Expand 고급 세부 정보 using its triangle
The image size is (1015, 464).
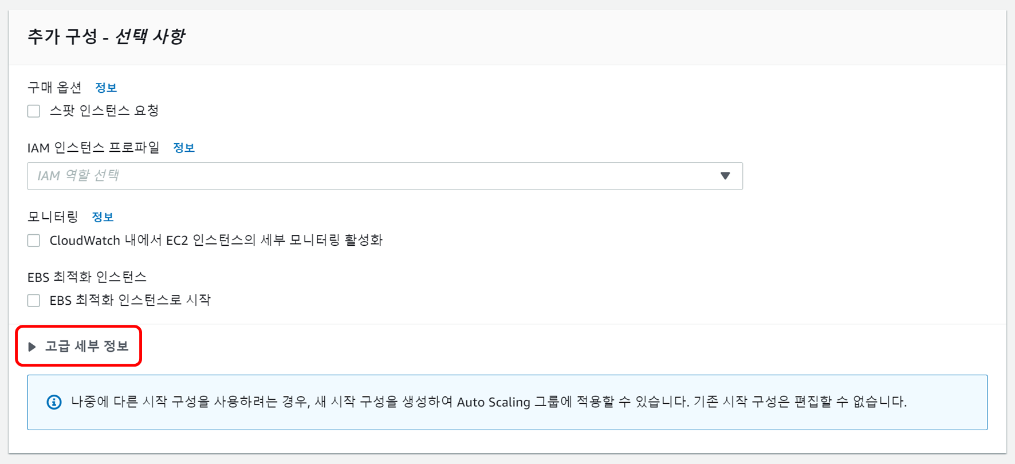tap(32, 347)
